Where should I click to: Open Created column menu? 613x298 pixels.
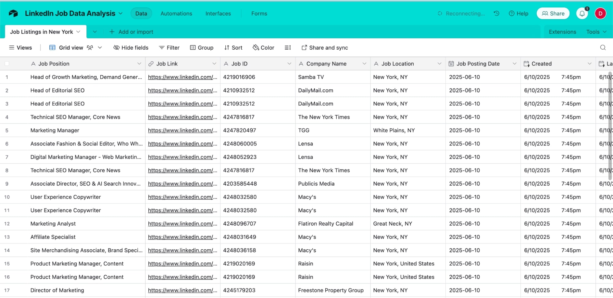pos(589,64)
